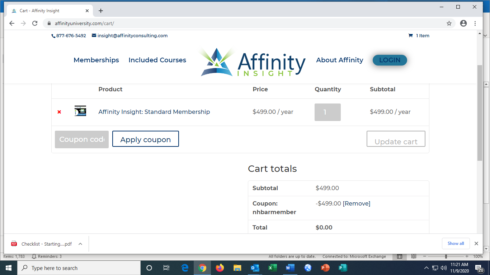Click the Affinity Insight: Standard Membership link
This screenshot has width=490, height=275.
tap(154, 112)
